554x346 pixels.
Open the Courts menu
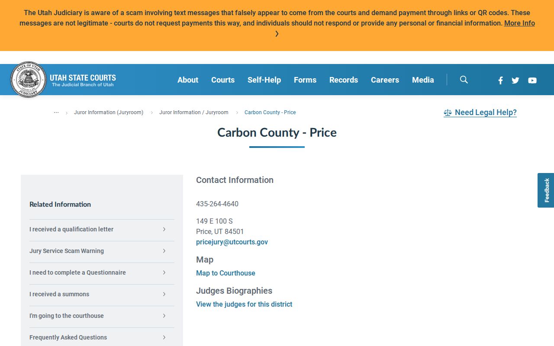[223, 80]
